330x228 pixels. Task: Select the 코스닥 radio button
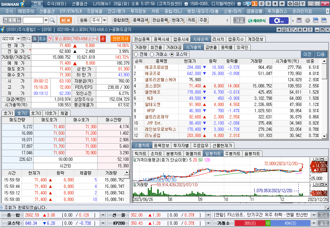[x=172, y=54]
